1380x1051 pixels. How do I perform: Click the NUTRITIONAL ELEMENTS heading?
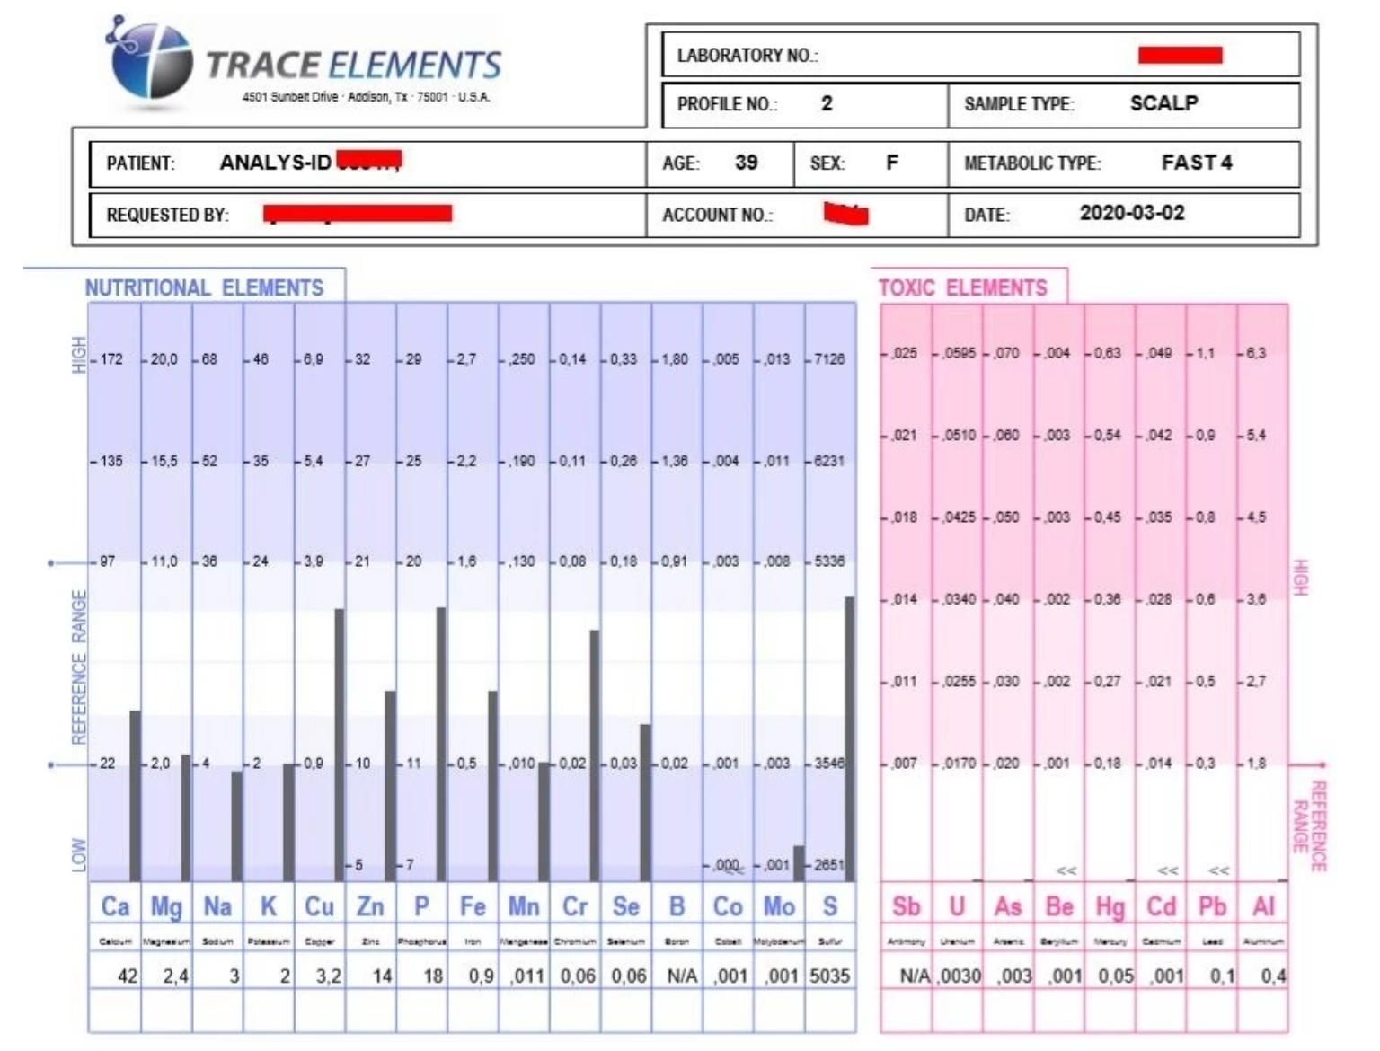point(204,287)
